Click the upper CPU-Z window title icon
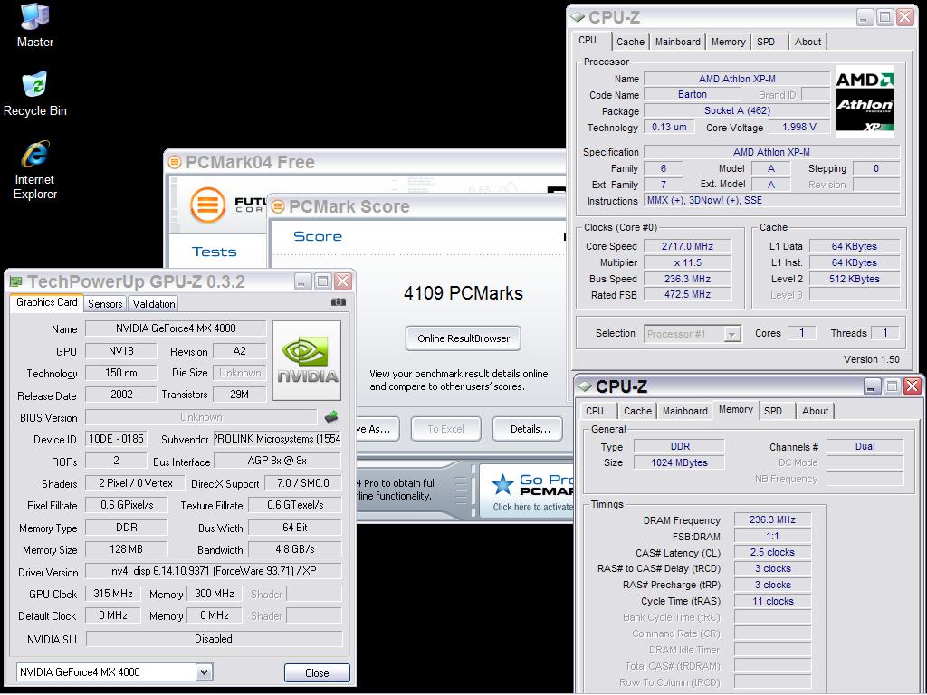 point(578,17)
